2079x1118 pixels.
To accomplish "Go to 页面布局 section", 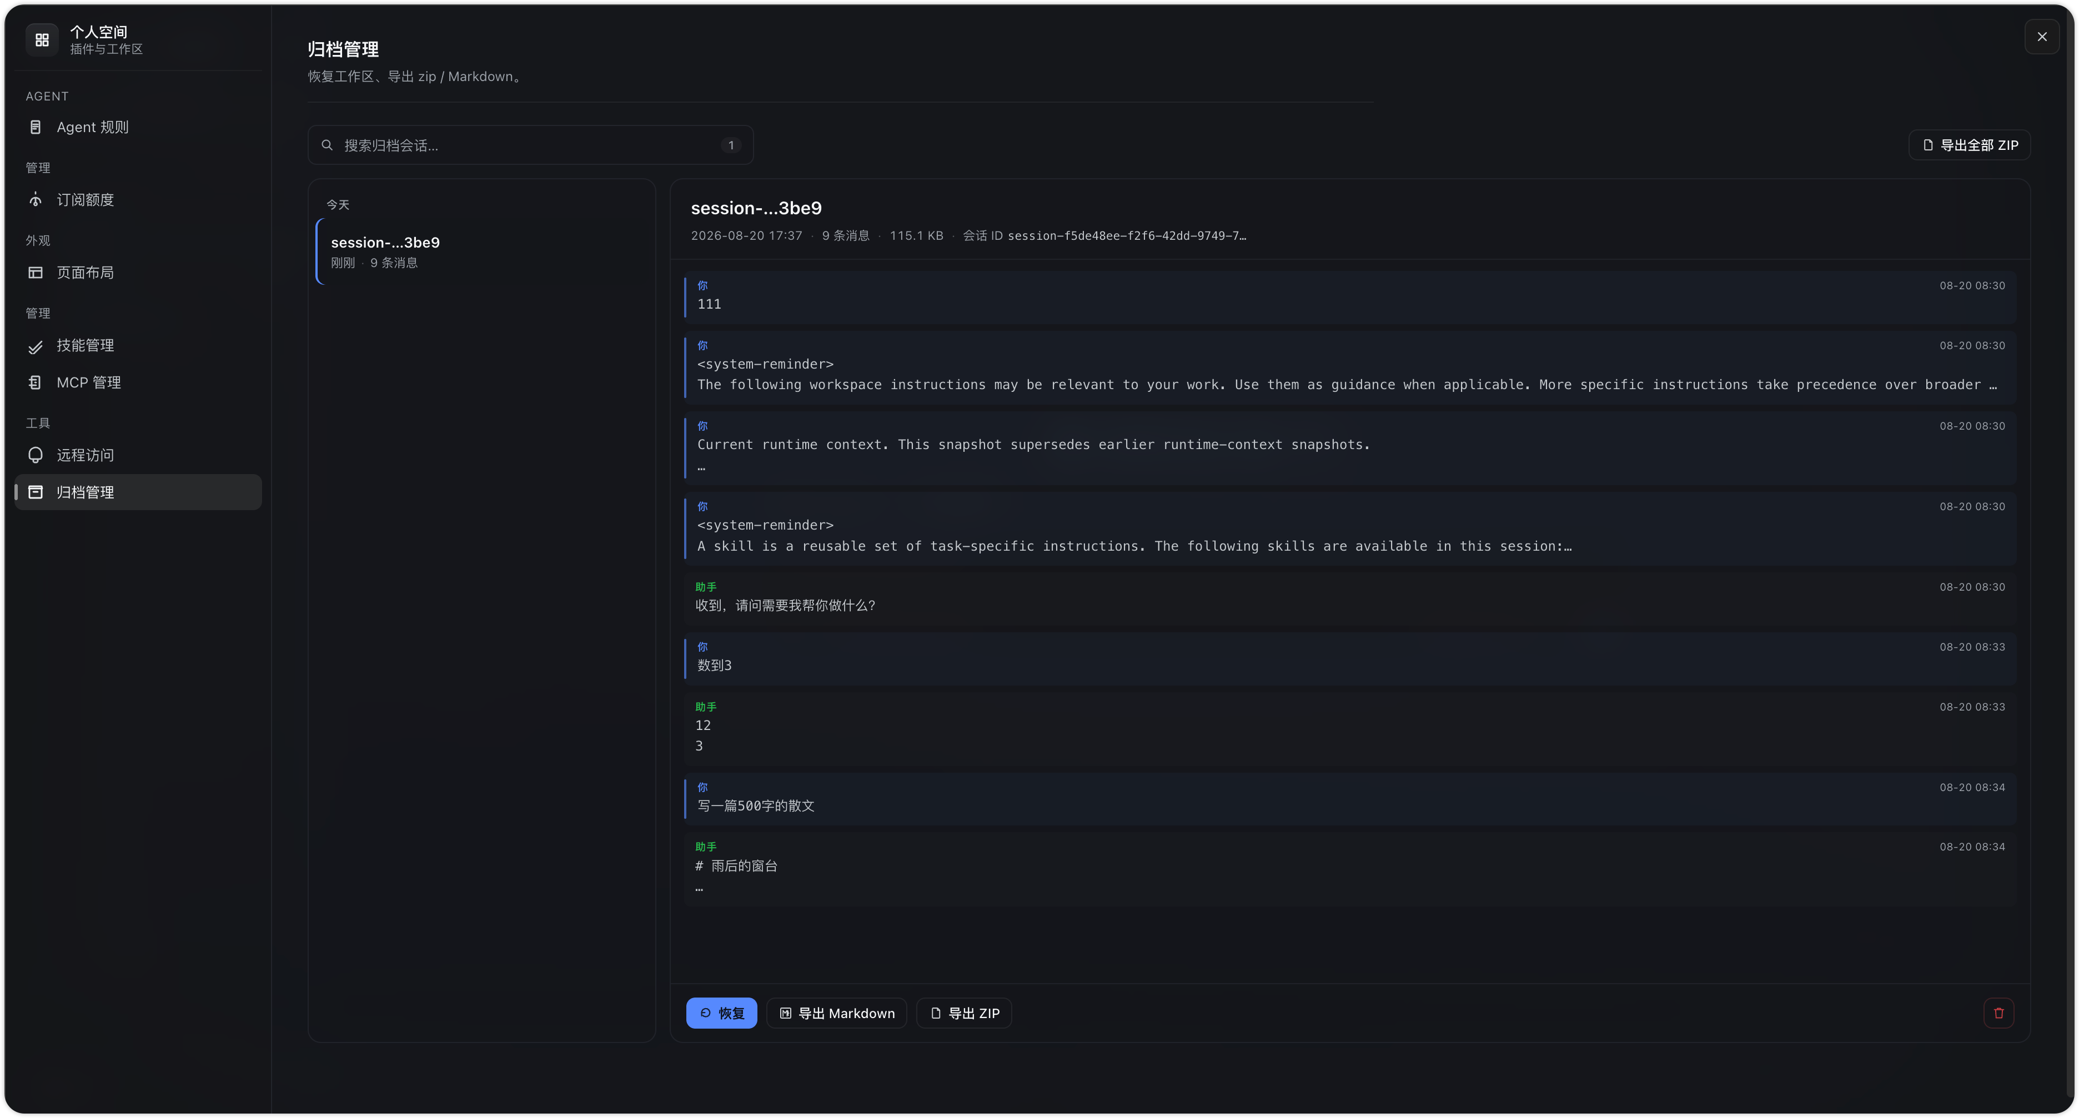I will pyautogui.click(x=138, y=273).
